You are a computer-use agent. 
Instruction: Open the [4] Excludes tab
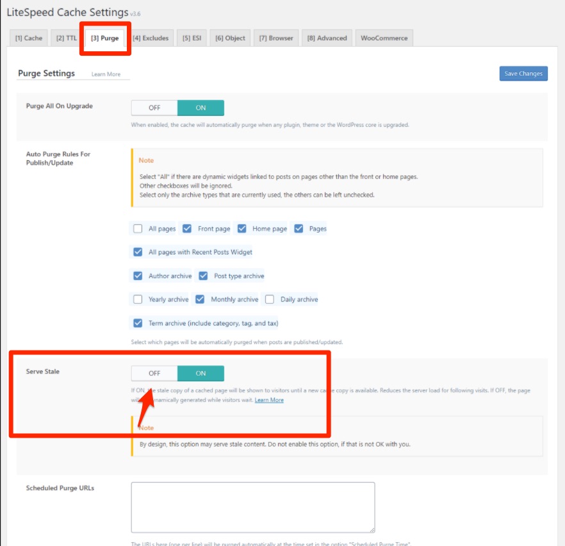pos(151,38)
